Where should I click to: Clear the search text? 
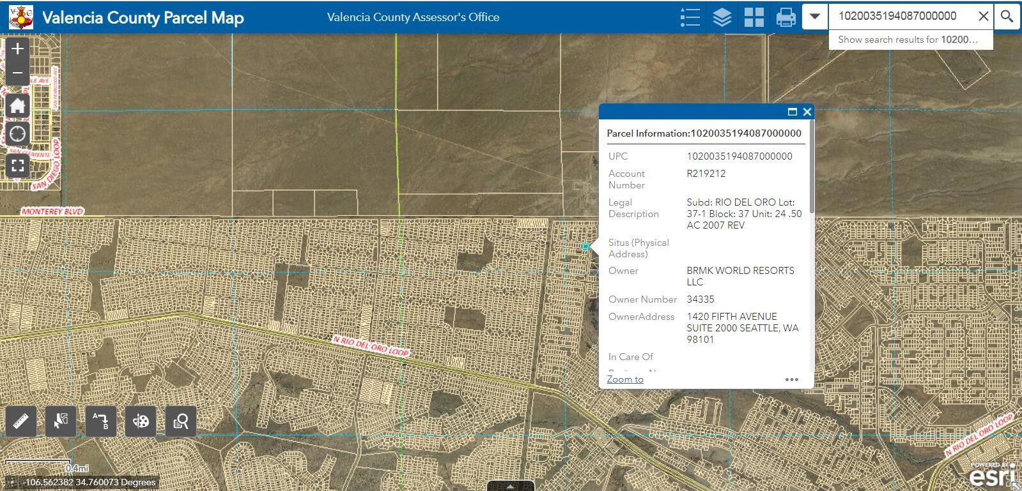click(984, 16)
